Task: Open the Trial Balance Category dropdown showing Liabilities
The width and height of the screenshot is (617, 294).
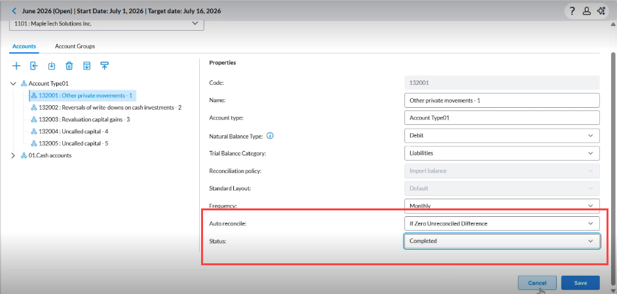Action: tap(502, 153)
